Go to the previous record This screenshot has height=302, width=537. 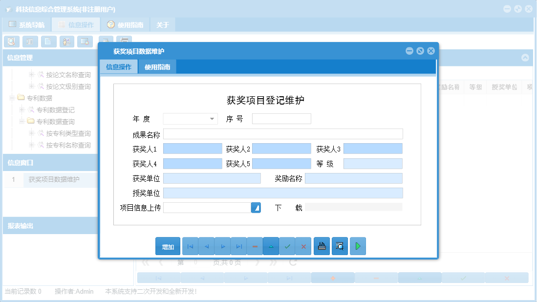tap(206, 246)
